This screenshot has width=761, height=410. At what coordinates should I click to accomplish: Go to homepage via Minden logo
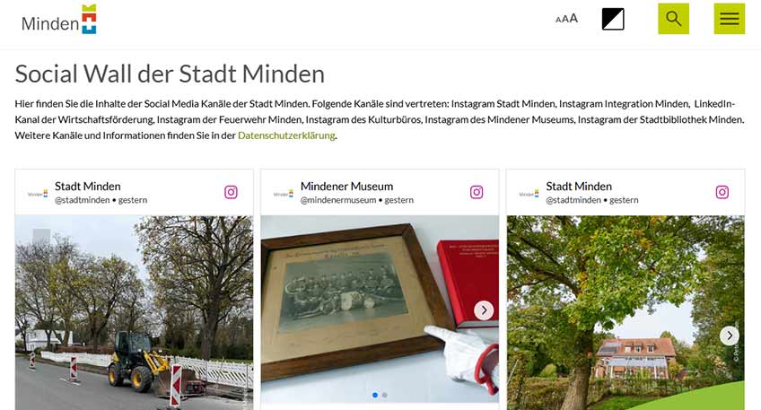click(58, 20)
